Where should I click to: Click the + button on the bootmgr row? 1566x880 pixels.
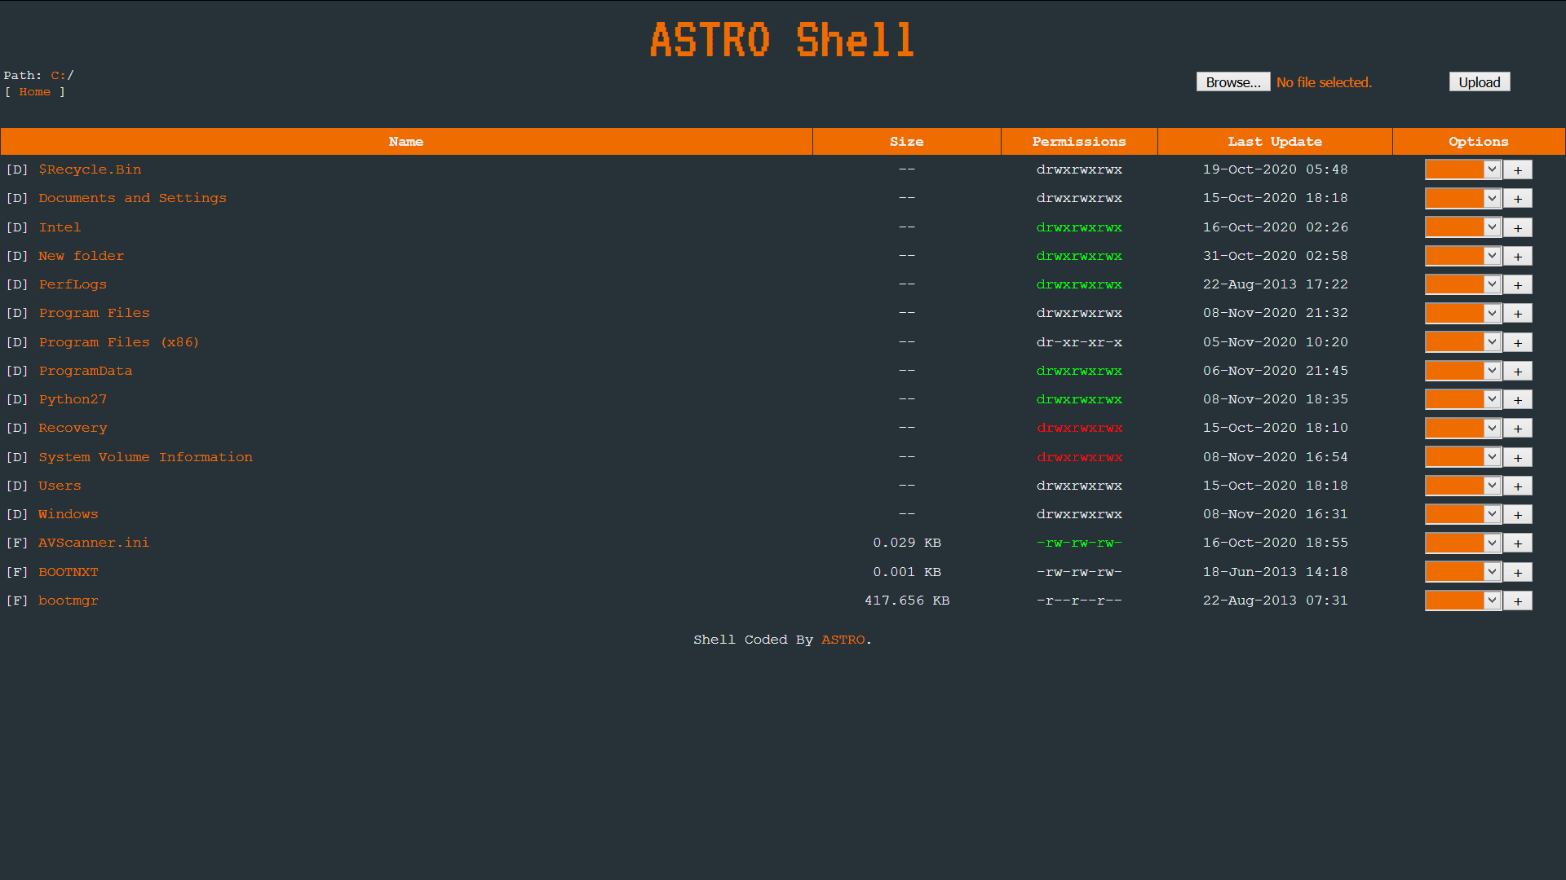click(1518, 601)
